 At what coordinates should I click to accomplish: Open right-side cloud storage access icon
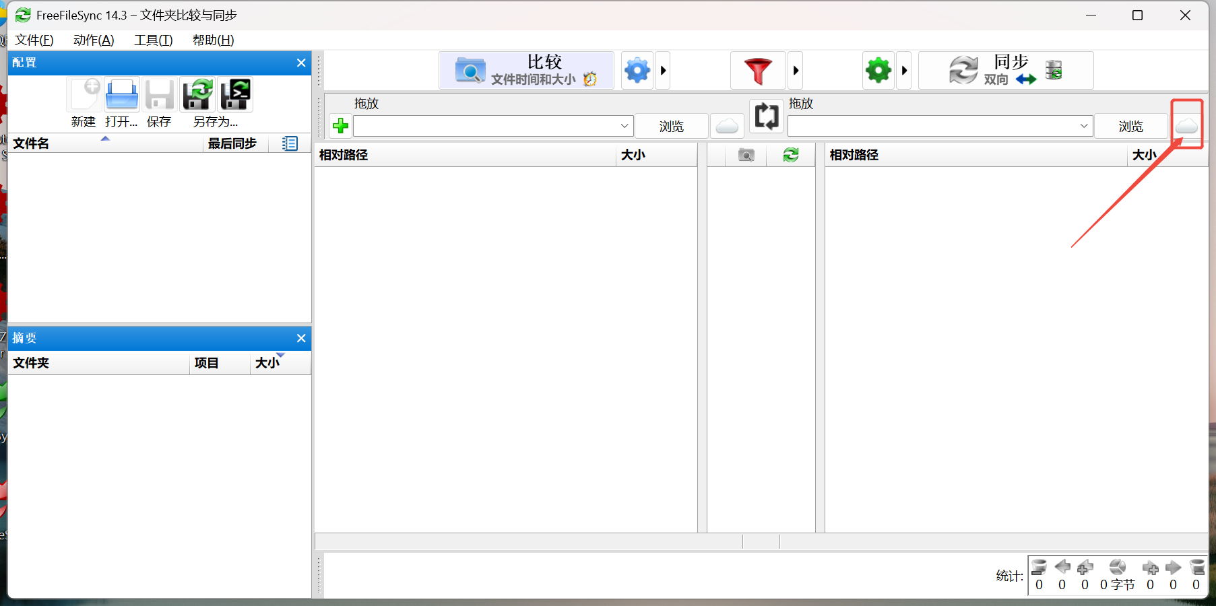1186,126
